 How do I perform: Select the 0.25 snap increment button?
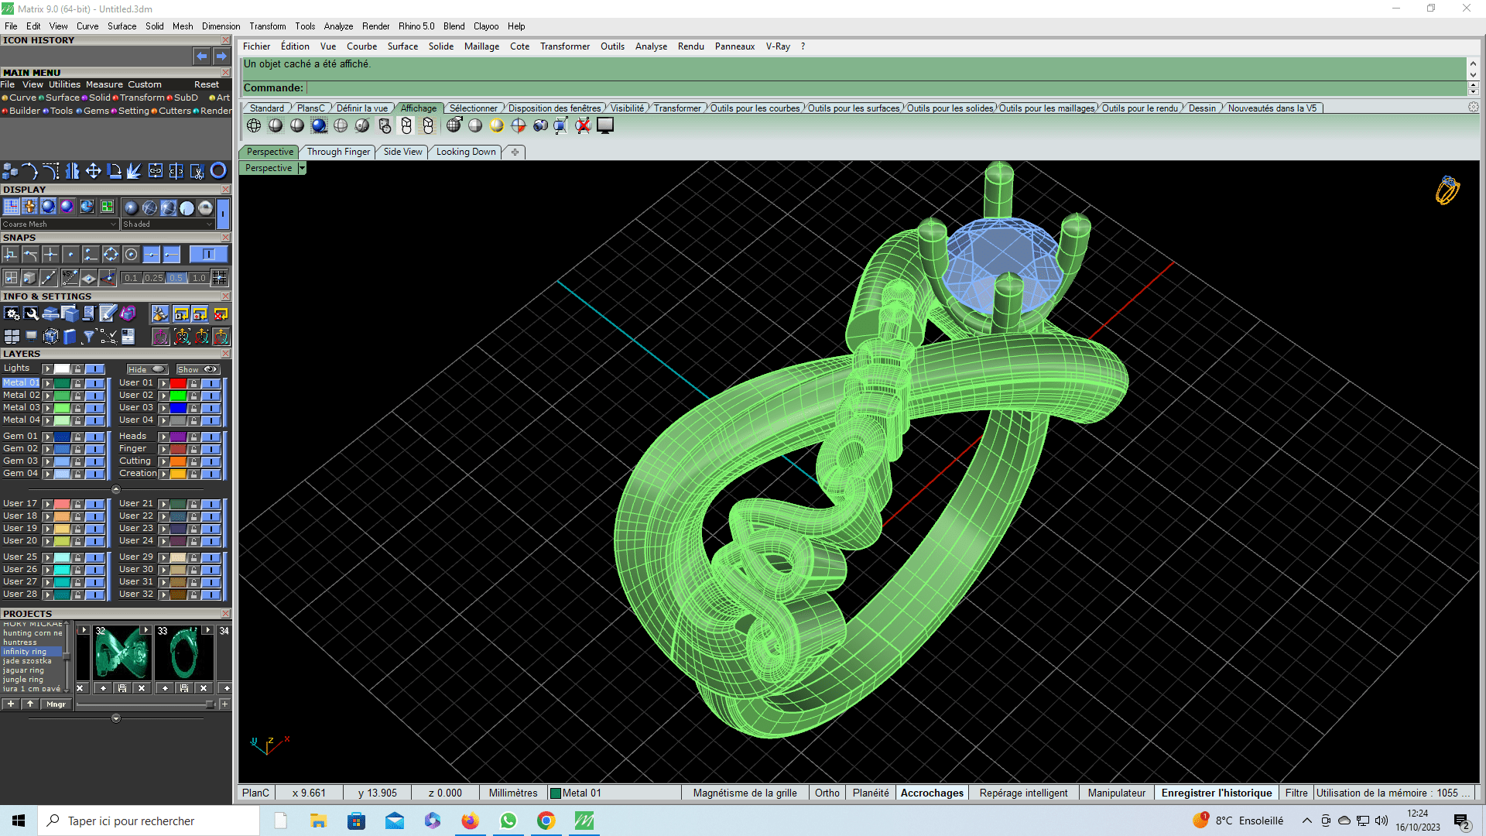pyautogui.click(x=154, y=278)
